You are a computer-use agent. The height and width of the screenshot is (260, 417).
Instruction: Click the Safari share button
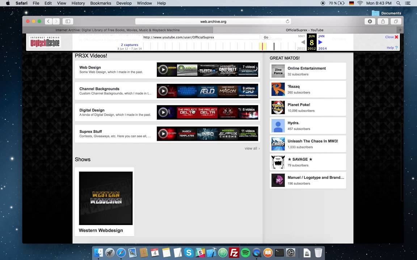click(383, 21)
